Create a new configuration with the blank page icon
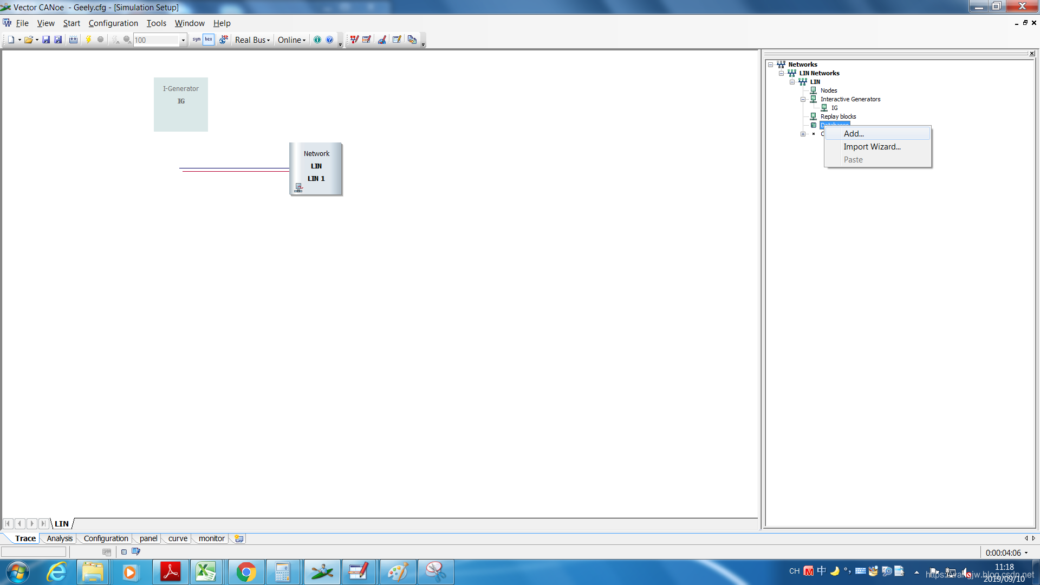 click(x=10, y=40)
